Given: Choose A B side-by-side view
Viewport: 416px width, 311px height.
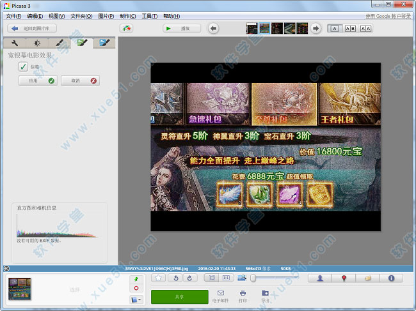Looking at the screenshot, I should 350,29.
